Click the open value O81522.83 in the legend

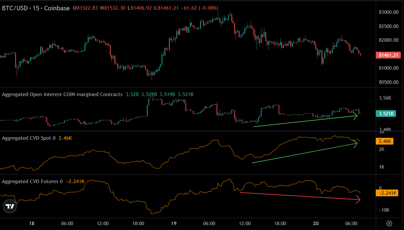[x=86, y=8]
